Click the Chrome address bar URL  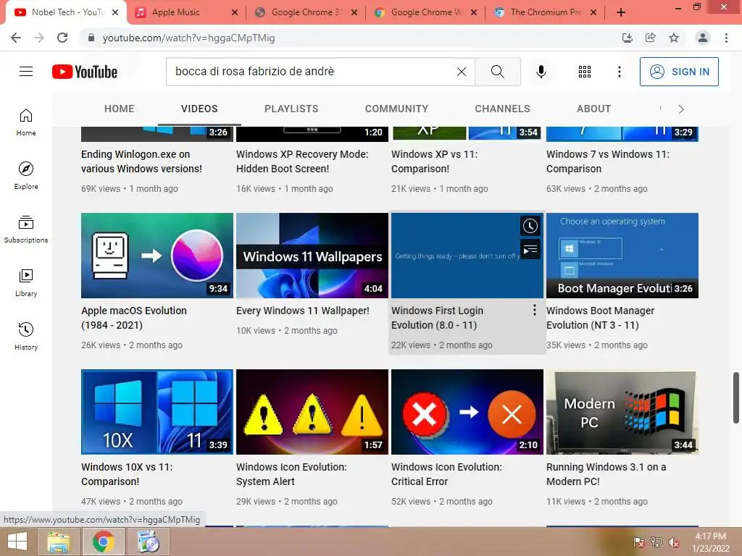[189, 38]
